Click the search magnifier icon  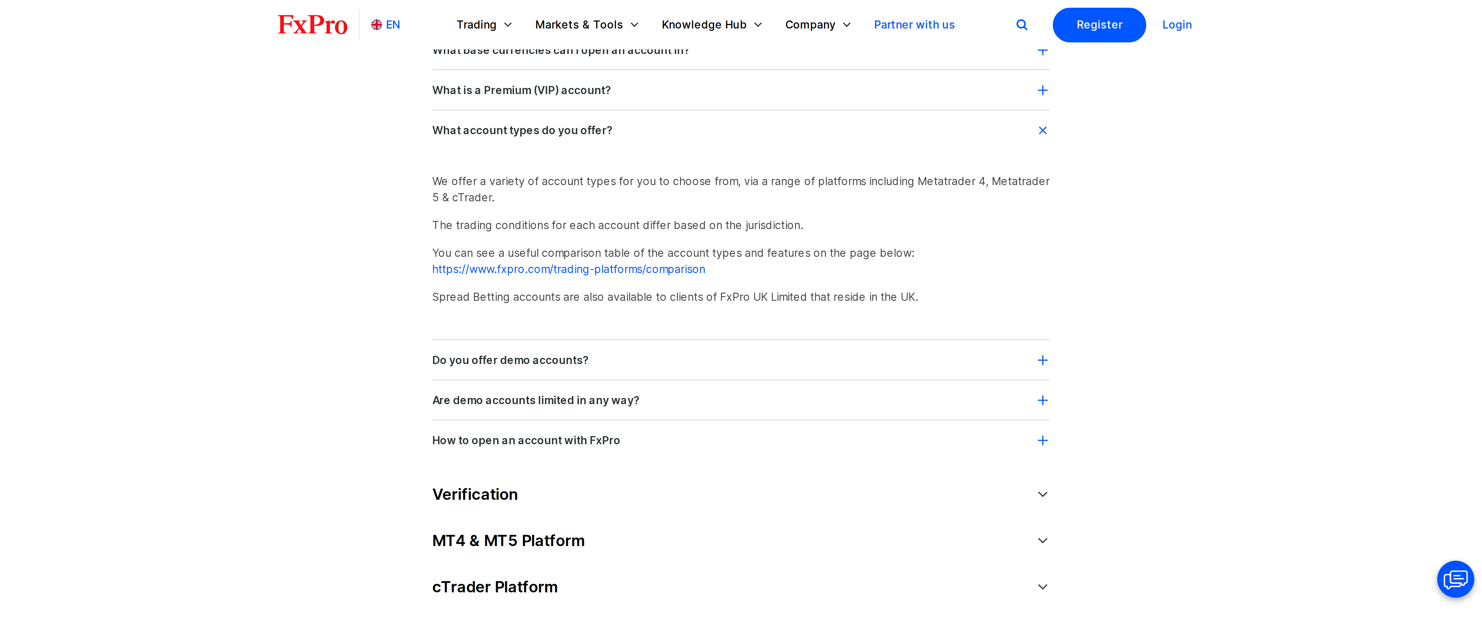pyautogui.click(x=1022, y=25)
